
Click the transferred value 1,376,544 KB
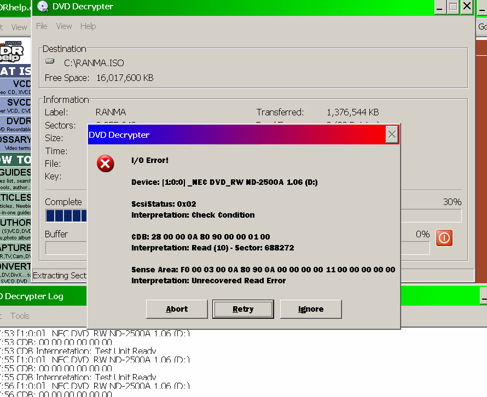point(353,112)
